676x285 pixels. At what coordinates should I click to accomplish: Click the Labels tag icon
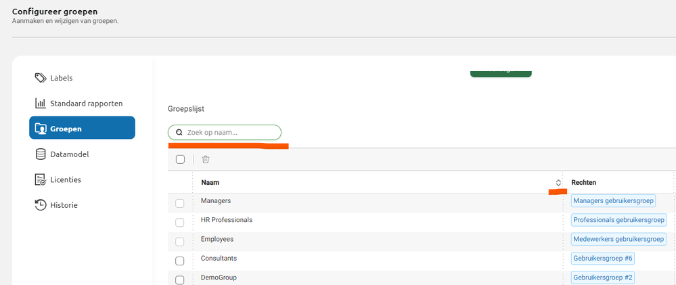[41, 78]
